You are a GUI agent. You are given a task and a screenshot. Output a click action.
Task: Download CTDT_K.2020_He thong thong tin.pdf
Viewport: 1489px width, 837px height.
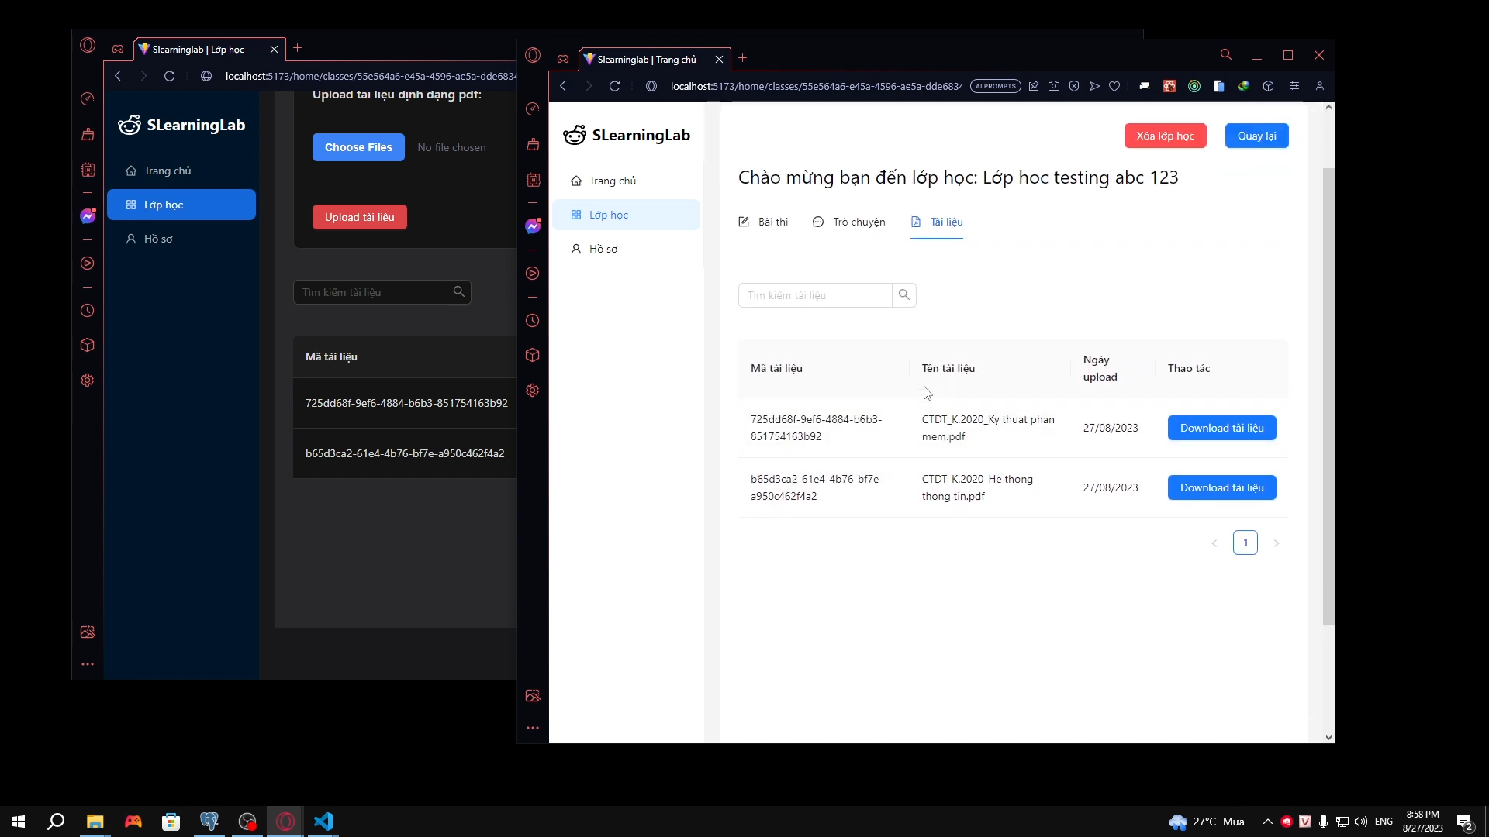1221,487
